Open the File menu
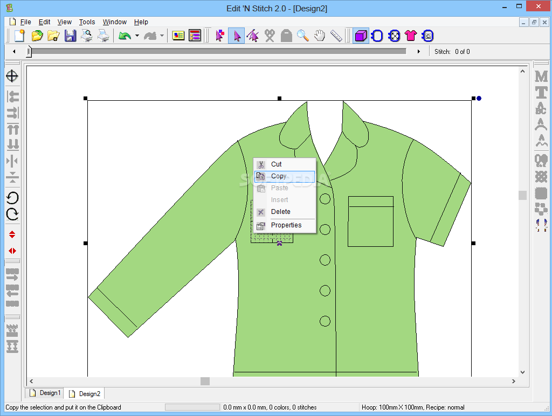 pyautogui.click(x=26, y=22)
